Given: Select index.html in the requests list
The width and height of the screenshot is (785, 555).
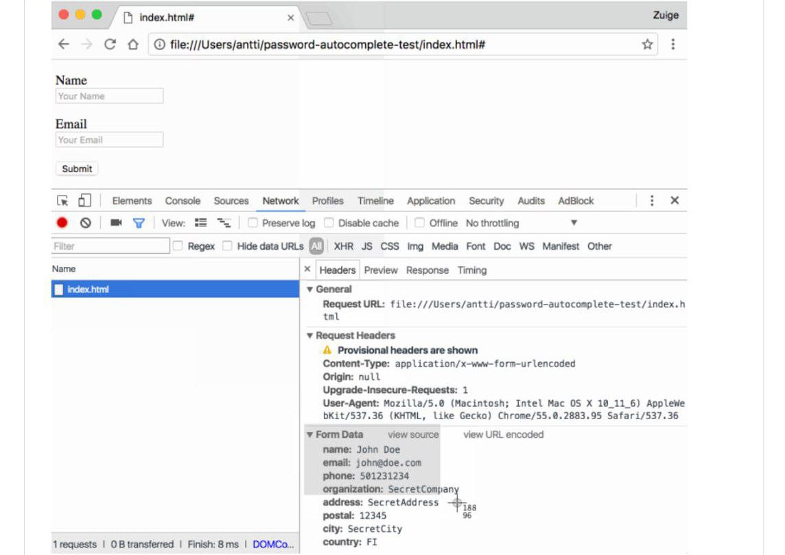Looking at the screenshot, I should (88, 290).
